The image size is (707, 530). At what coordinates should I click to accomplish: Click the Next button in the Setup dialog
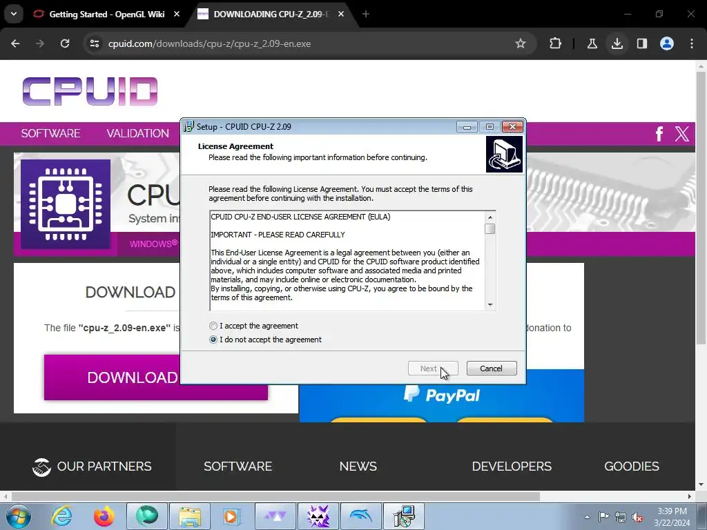(x=433, y=369)
